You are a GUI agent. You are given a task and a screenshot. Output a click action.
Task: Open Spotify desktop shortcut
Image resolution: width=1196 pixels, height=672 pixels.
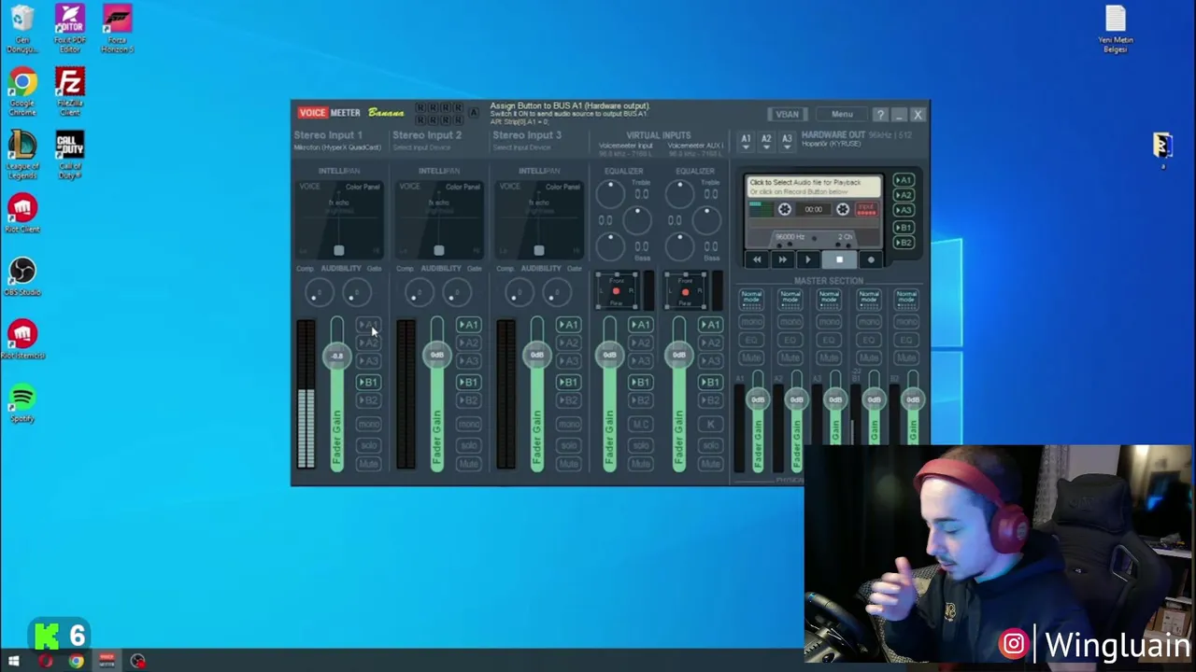coord(22,404)
